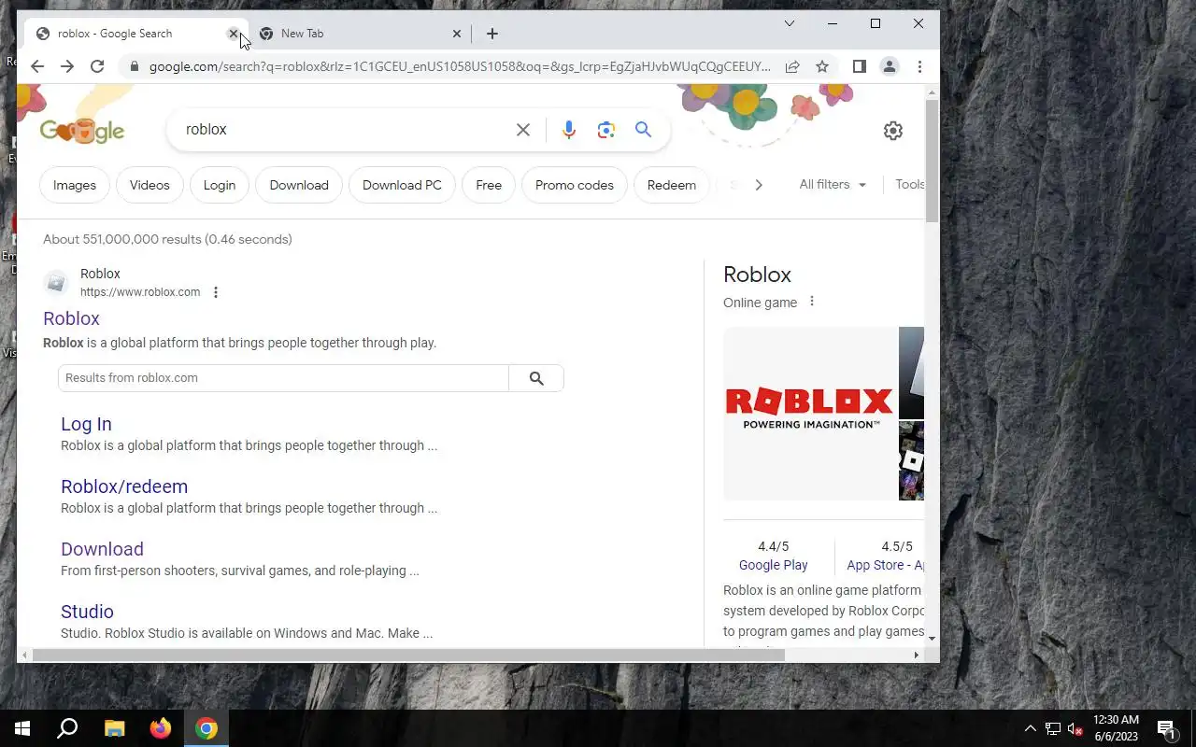Select the Download PC filter chip
The width and height of the screenshot is (1196, 747).
coord(402,185)
